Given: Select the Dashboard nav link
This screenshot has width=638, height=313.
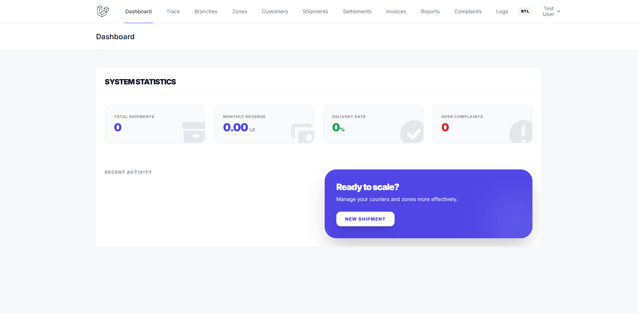Looking at the screenshot, I should click(x=139, y=12).
